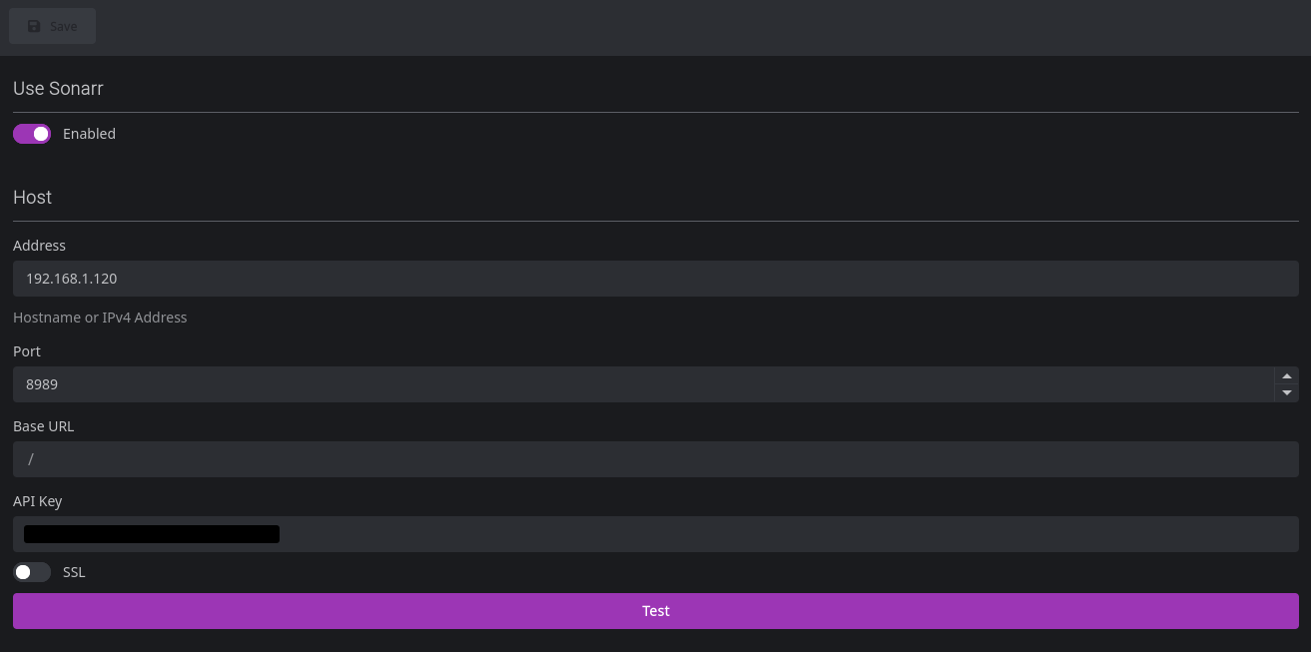Click the Enabled label text
This screenshot has height=652, width=1311.
pos(89,134)
